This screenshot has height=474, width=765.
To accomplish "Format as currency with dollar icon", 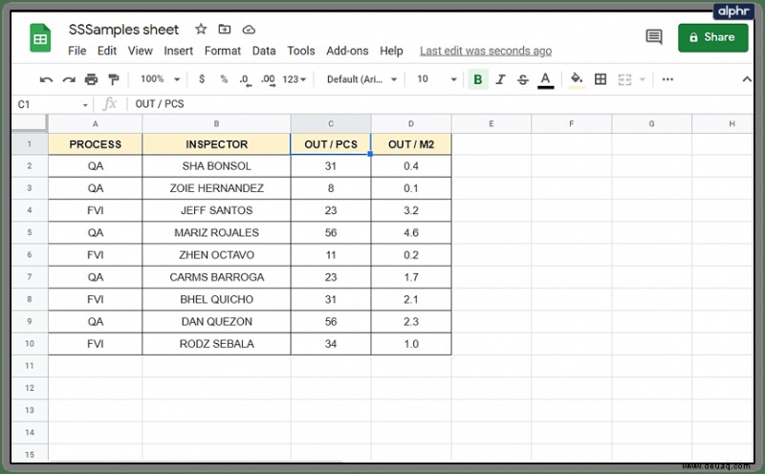I will click(202, 79).
